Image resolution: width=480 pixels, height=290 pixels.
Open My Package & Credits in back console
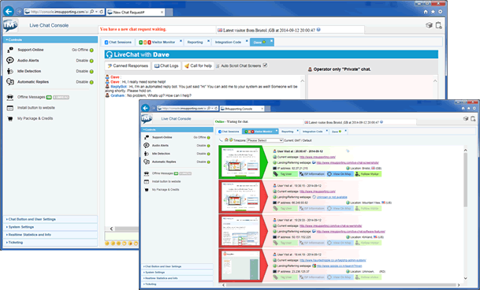35,118
